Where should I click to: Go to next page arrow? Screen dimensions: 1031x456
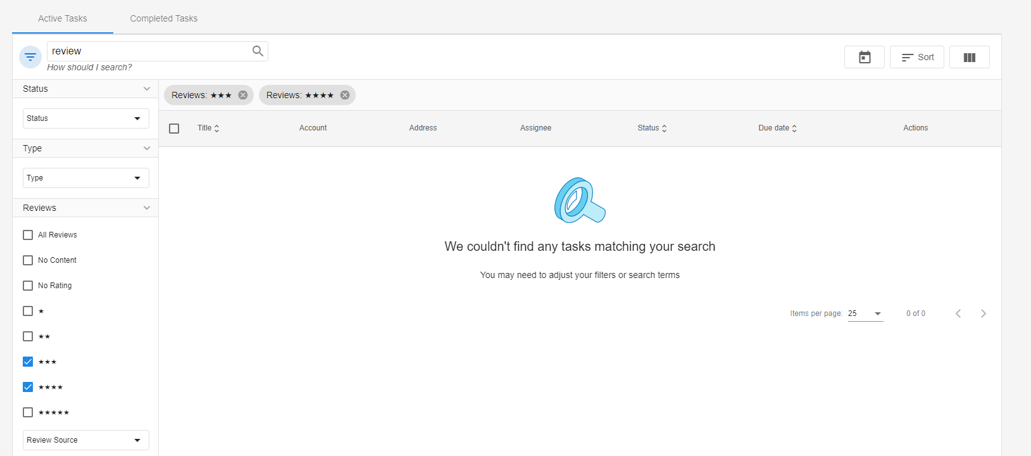point(984,313)
